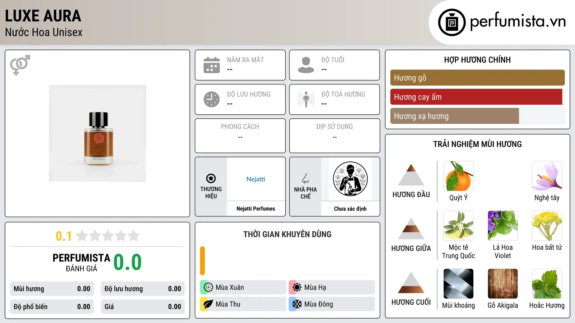Screen dimensions: 575x323
Task: Click the perfumista.vn perfume bottle logo icon
Action: coord(452,22)
